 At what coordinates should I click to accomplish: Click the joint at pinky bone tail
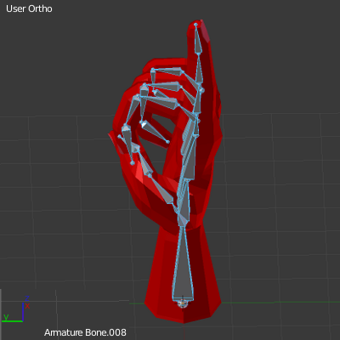(132, 163)
